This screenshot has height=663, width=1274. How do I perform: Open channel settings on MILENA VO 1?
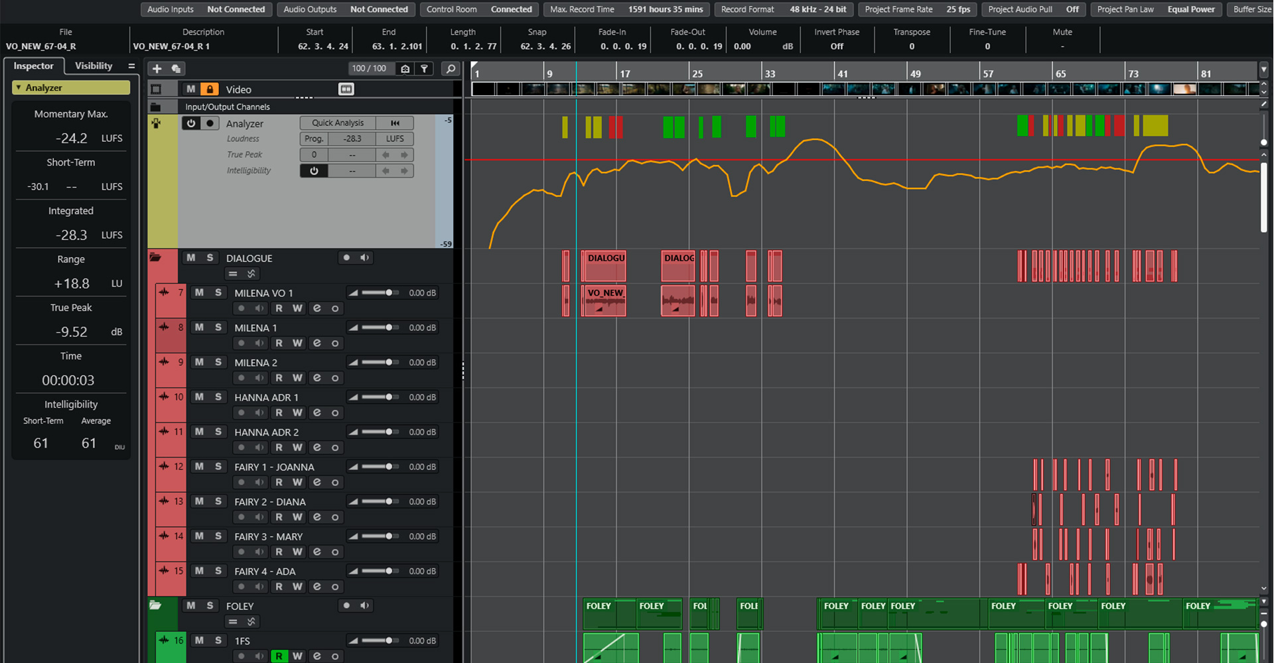(317, 308)
